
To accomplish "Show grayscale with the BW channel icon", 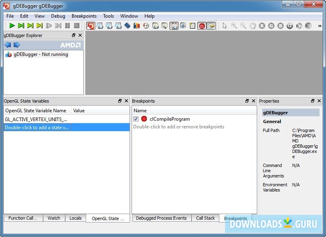I will coord(299,25).
